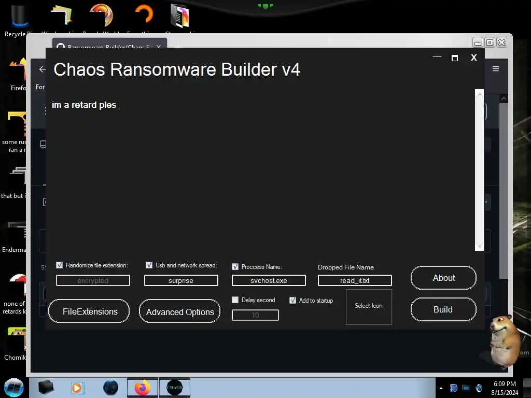The width and height of the screenshot is (531, 398).
Task: Close the Chaos Builder with X
Action: [x=474, y=58]
